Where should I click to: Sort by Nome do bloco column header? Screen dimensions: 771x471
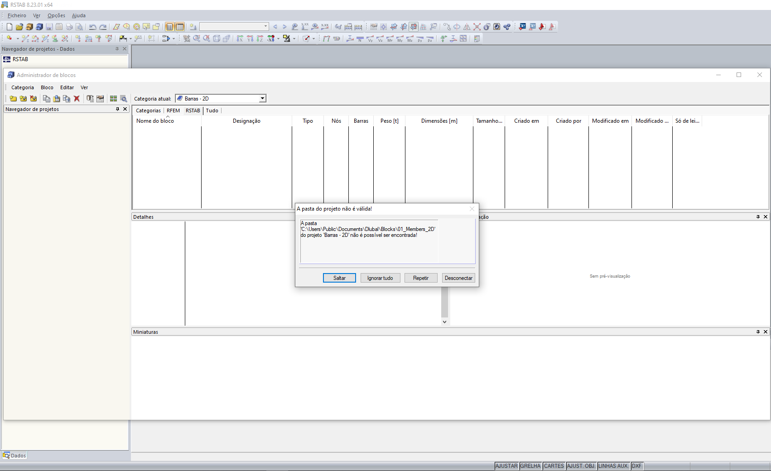[x=167, y=121]
